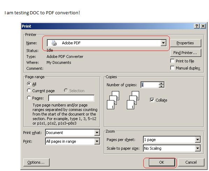Click Find Printer button
209x171 pixels.
pyautogui.click(x=186, y=53)
